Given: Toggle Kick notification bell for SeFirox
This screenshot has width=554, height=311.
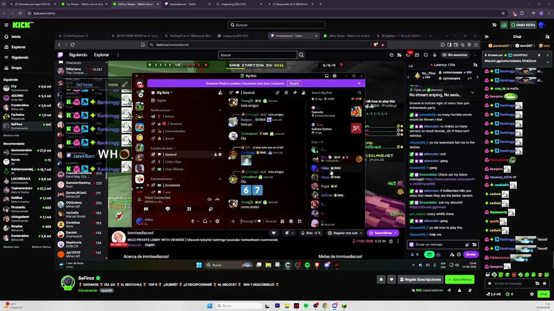Looking at the screenshot, I should click(x=381, y=279).
